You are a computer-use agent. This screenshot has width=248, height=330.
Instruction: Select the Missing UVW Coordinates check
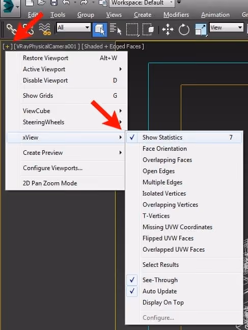[184, 227]
